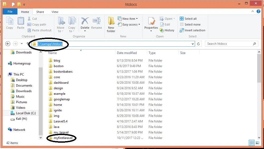Switch to the View ribbon tab
Screen dimensions: 264x149
pos(55,12)
